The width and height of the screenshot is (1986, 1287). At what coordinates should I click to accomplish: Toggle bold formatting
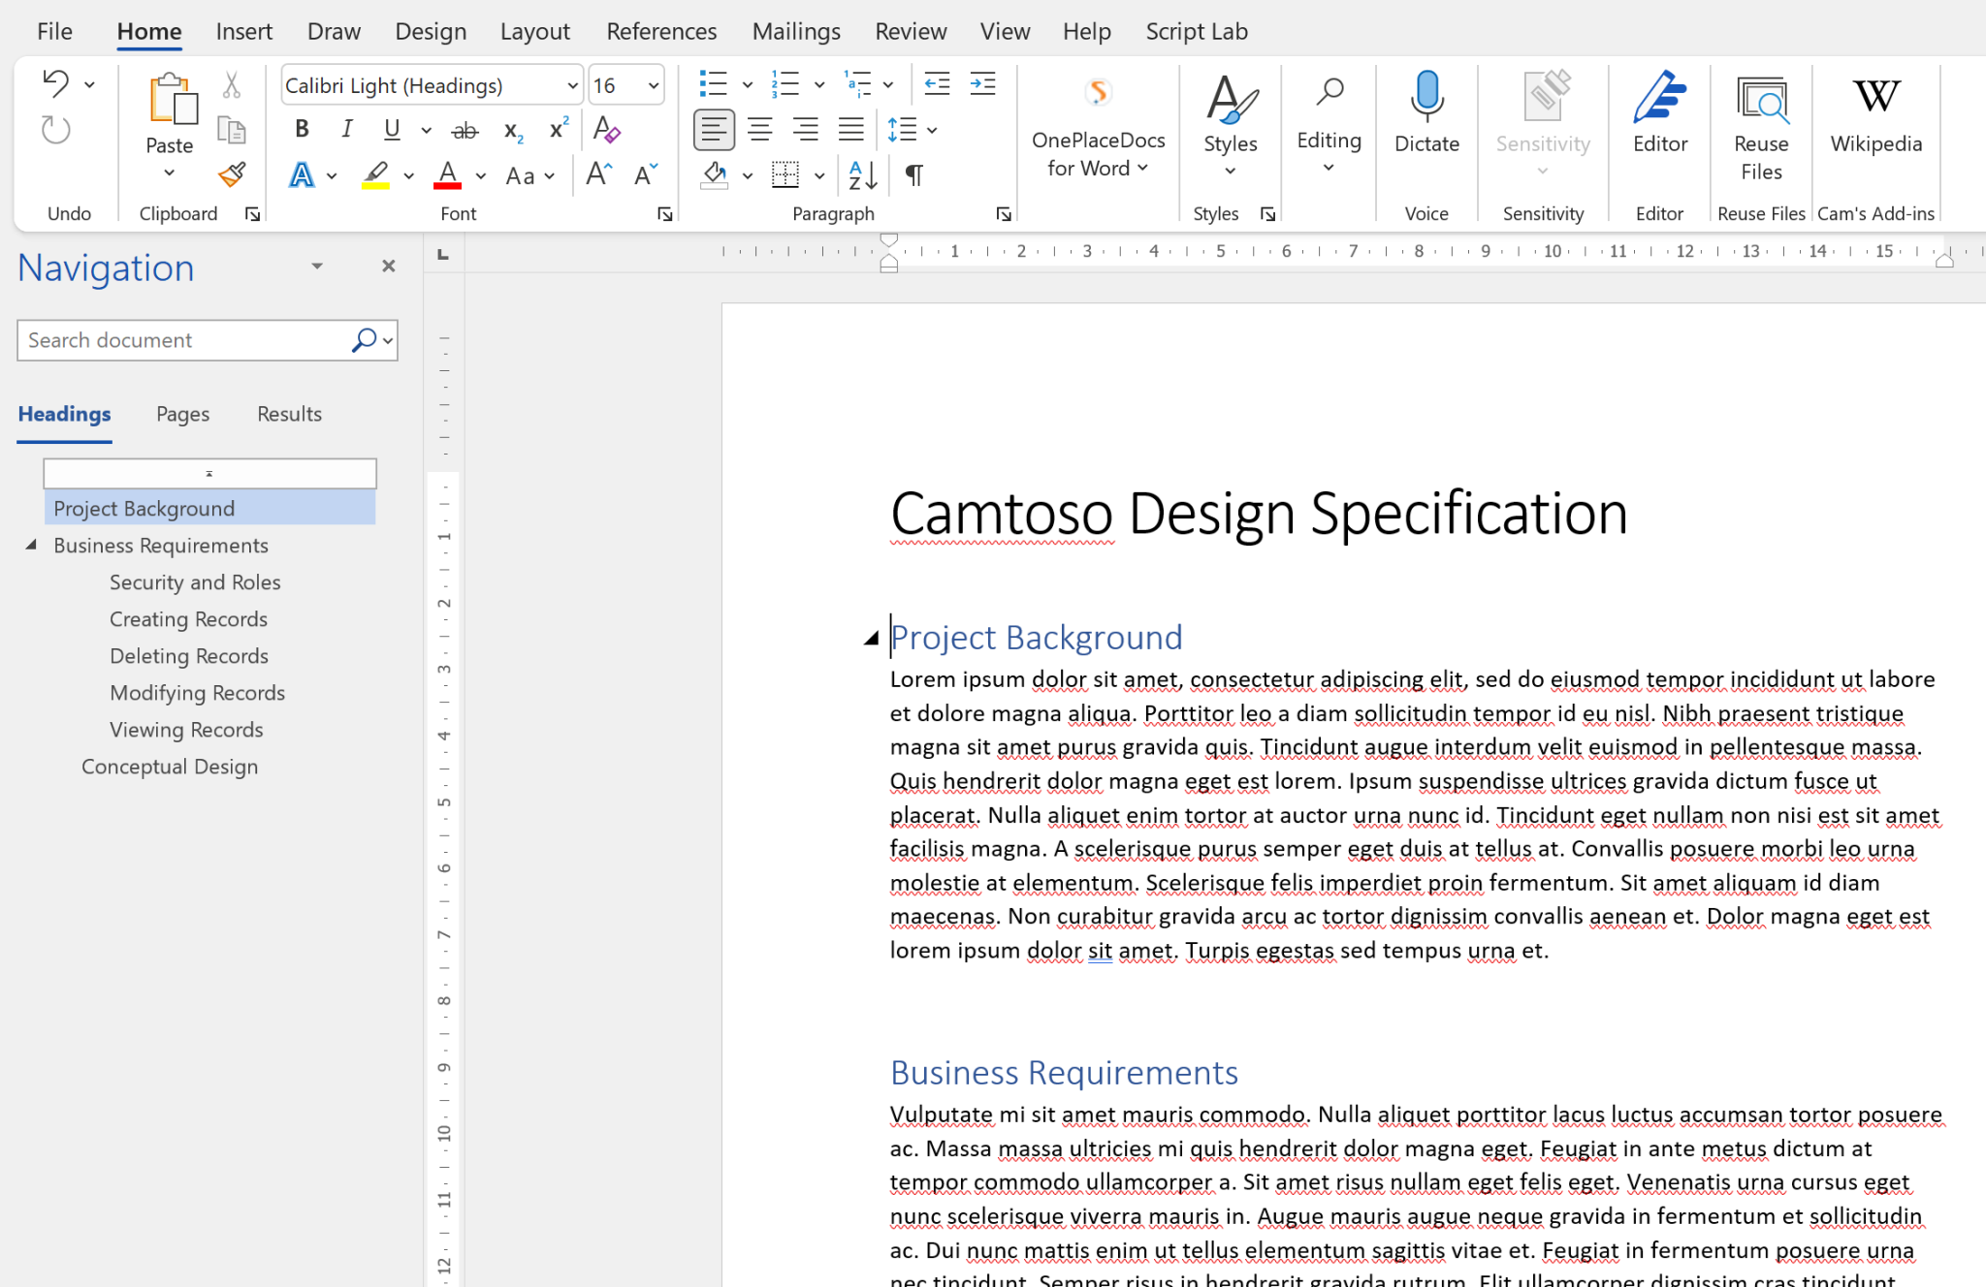[301, 128]
